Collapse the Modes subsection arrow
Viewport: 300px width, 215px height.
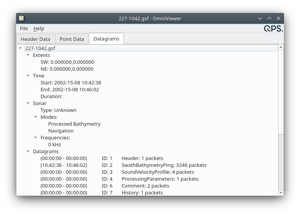[36, 117]
